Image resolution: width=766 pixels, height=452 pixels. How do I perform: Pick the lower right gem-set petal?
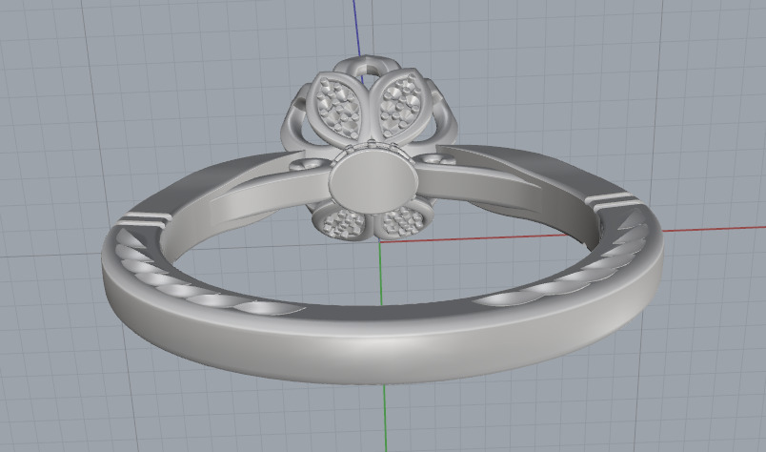click(x=404, y=219)
